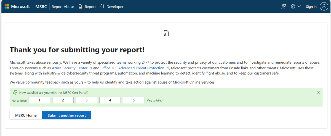Screen dimensions: 331x136
Task: Open the settings gear icon
Action: pyautogui.click(x=293, y=7)
